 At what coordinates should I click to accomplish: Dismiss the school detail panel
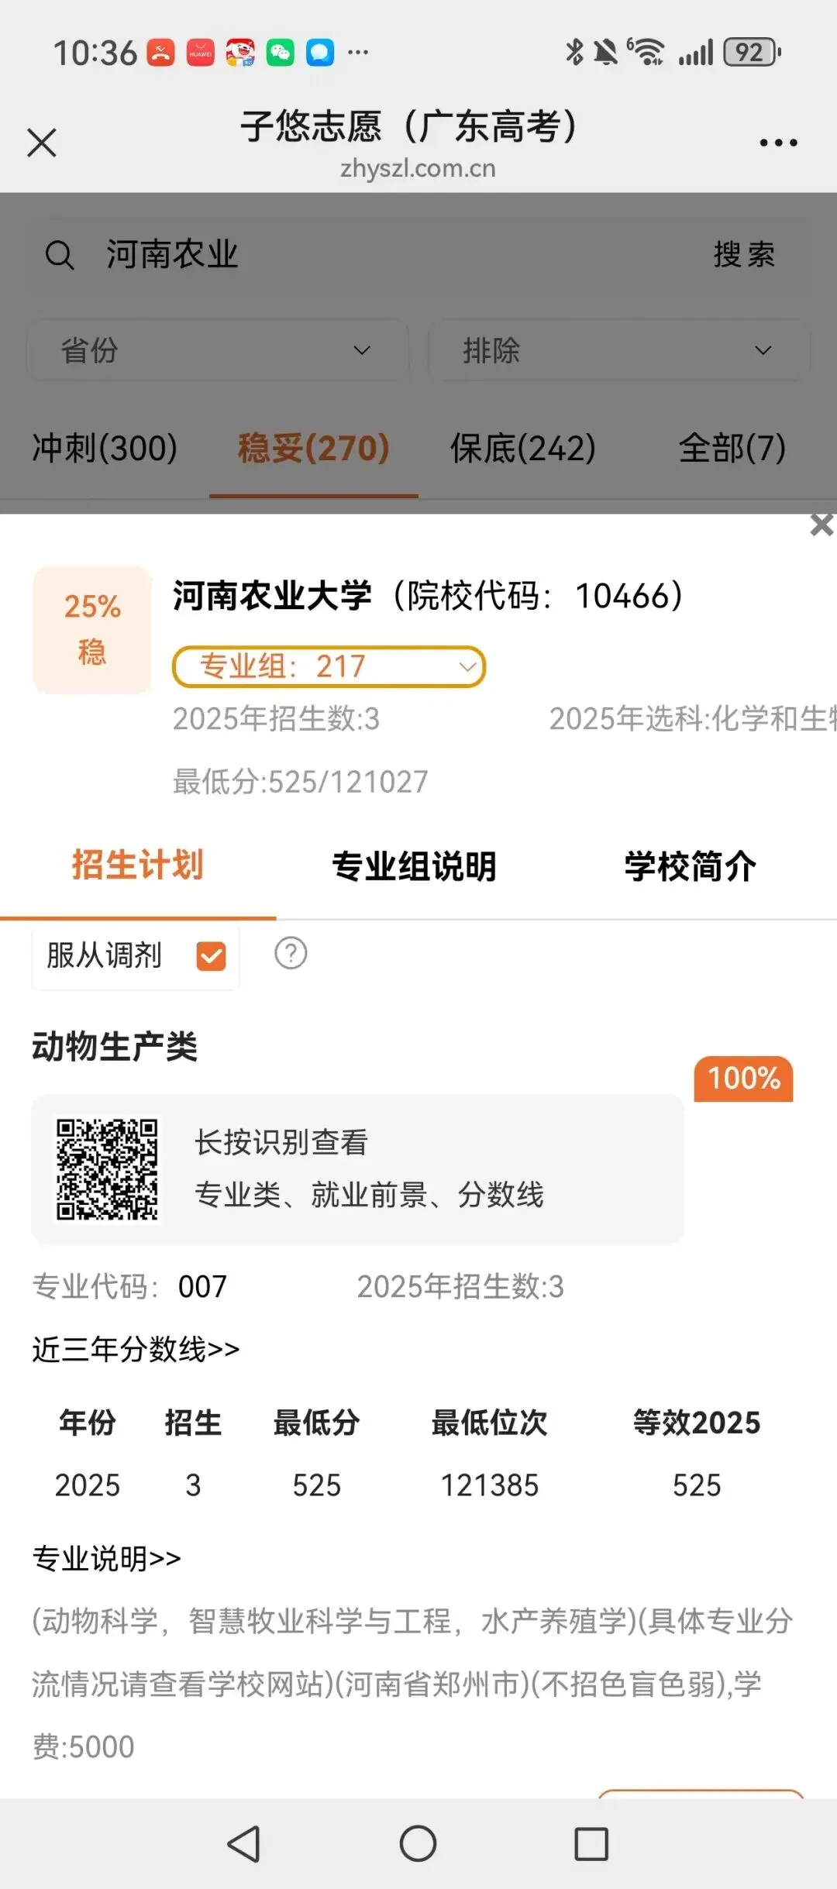pos(821,525)
